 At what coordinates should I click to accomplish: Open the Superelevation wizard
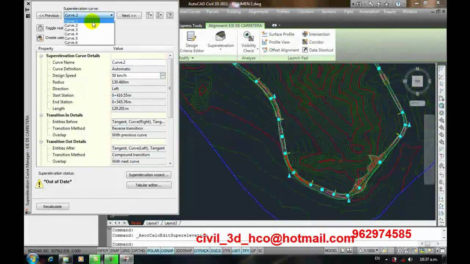tap(148, 175)
